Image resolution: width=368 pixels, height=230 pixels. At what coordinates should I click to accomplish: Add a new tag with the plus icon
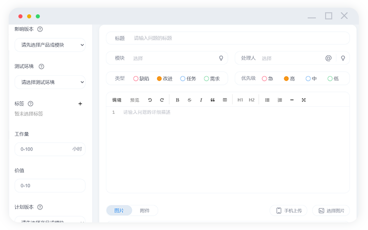pyautogui.click(x=80, y=104)
